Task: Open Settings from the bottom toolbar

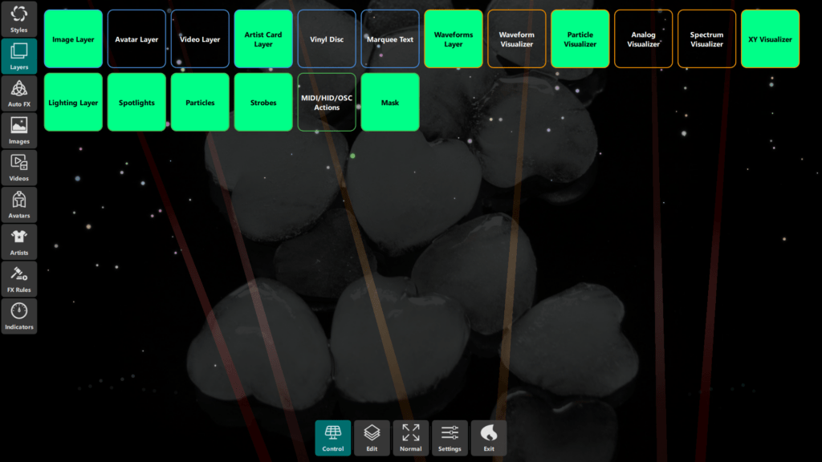Action: pyautogui.click(x=450, y=438)
